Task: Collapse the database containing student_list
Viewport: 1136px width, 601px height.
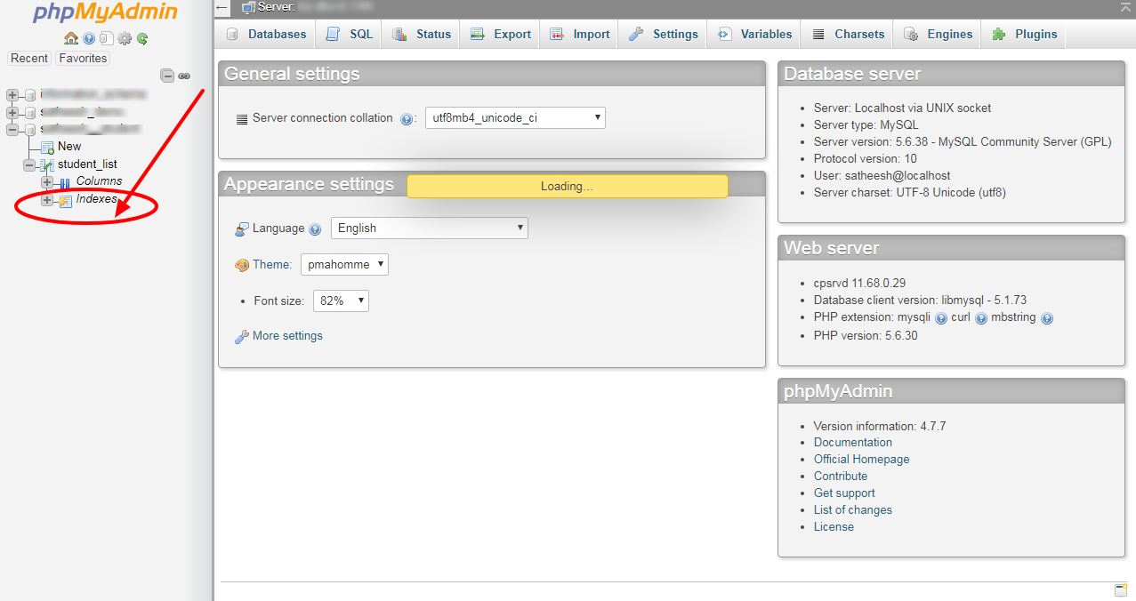Action: [x=12, y=130]
